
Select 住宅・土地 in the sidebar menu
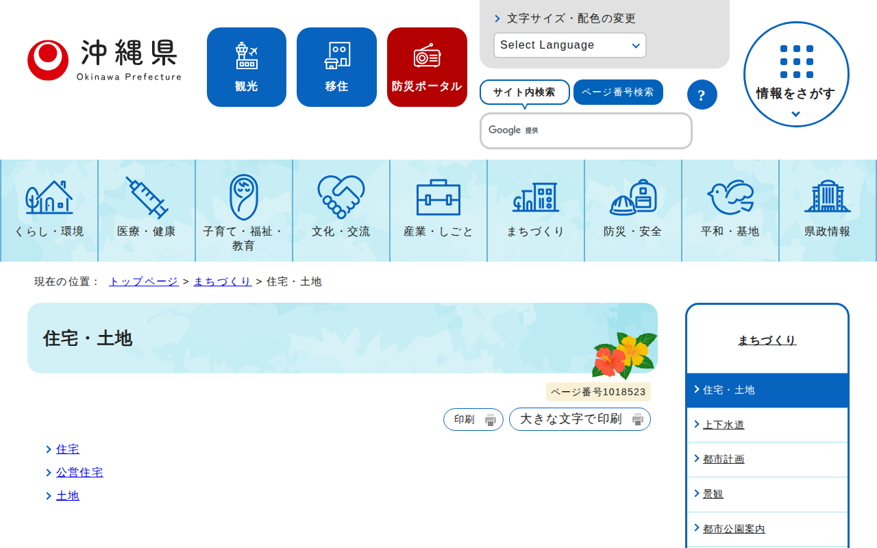(767, 390)
